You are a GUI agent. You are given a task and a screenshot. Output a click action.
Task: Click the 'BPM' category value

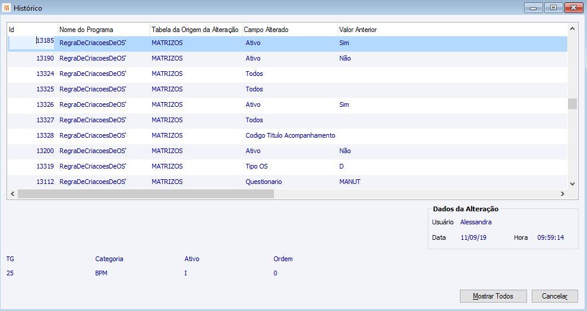click(x=101, y=273)
